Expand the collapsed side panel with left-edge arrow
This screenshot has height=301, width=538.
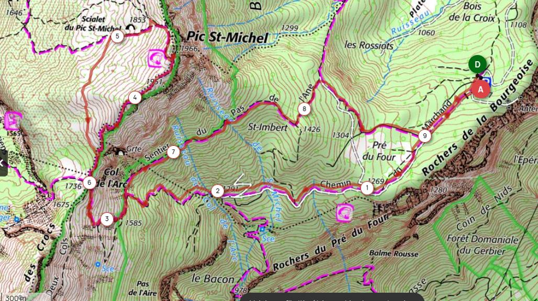click(3, 164)
